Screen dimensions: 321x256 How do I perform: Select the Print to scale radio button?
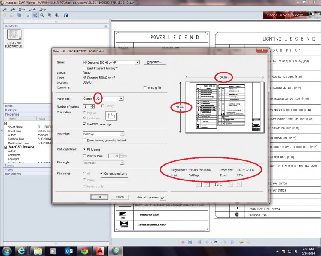pyautogui.click(x=84, y=156)
